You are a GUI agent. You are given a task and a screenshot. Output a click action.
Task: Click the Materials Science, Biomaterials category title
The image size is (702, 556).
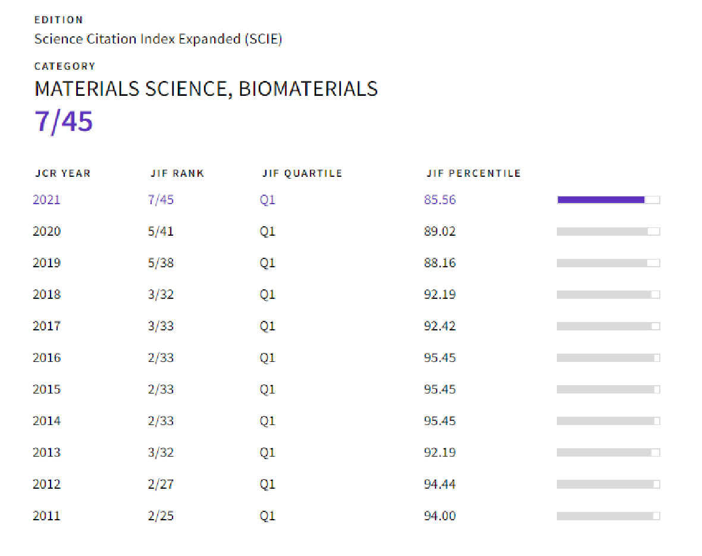(x=206, y=89)
